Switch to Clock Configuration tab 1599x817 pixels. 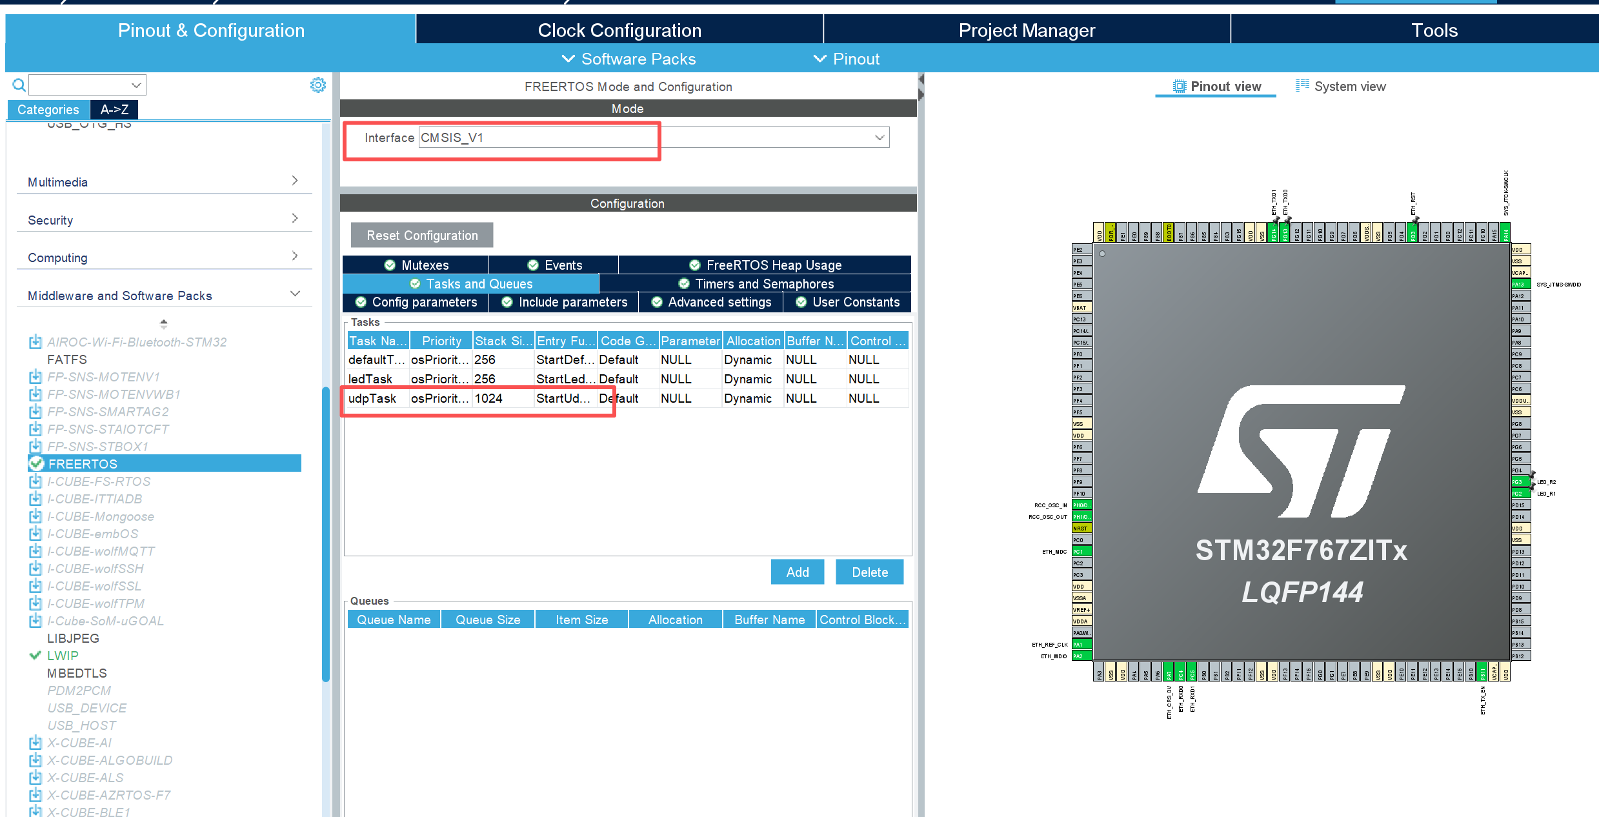pyautogui.click(x=619, y=30)
